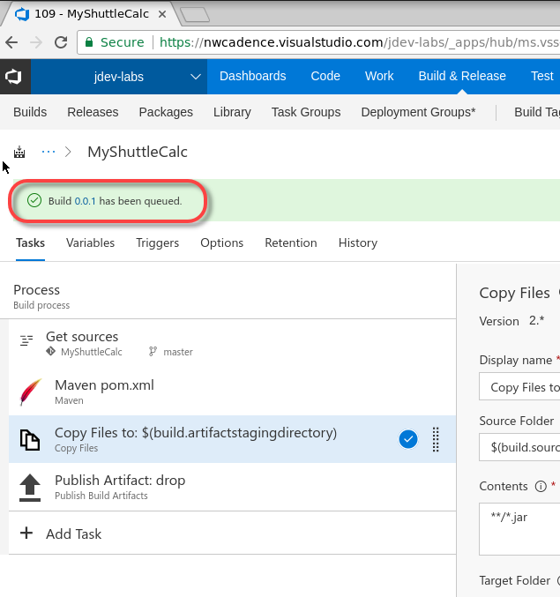Select the Publish Artifact: drop task
The height and width of the screenshot is (597, 560).
232,487
